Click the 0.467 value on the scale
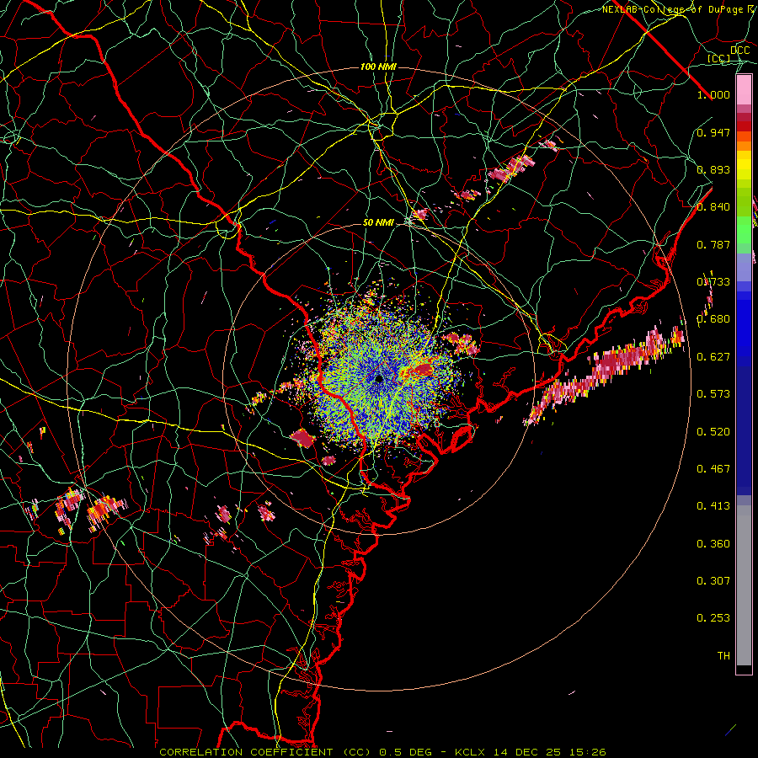 (713, 469)
